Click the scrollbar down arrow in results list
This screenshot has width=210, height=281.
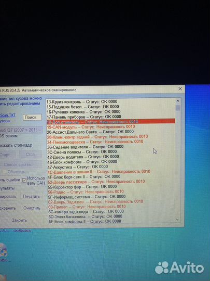[177, 219]
